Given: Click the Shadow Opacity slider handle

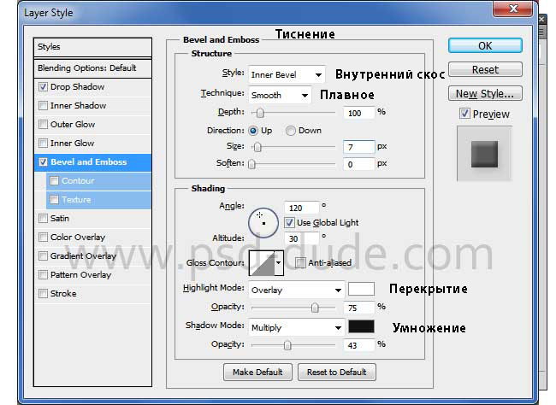Looking at the screenshot, I should pyautogui.click(x=287, y=345).
